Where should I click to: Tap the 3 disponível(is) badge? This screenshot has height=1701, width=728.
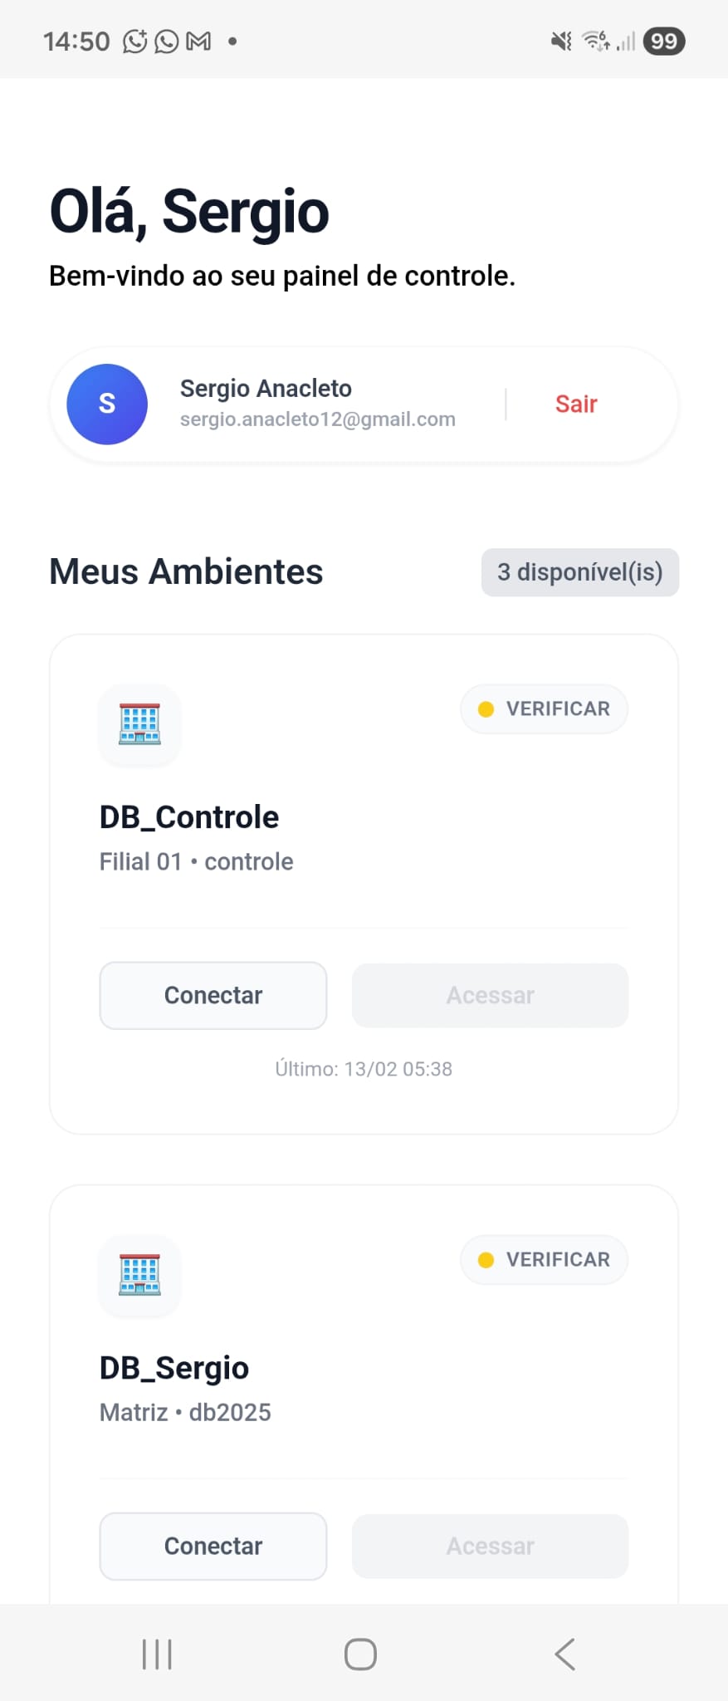579,572
